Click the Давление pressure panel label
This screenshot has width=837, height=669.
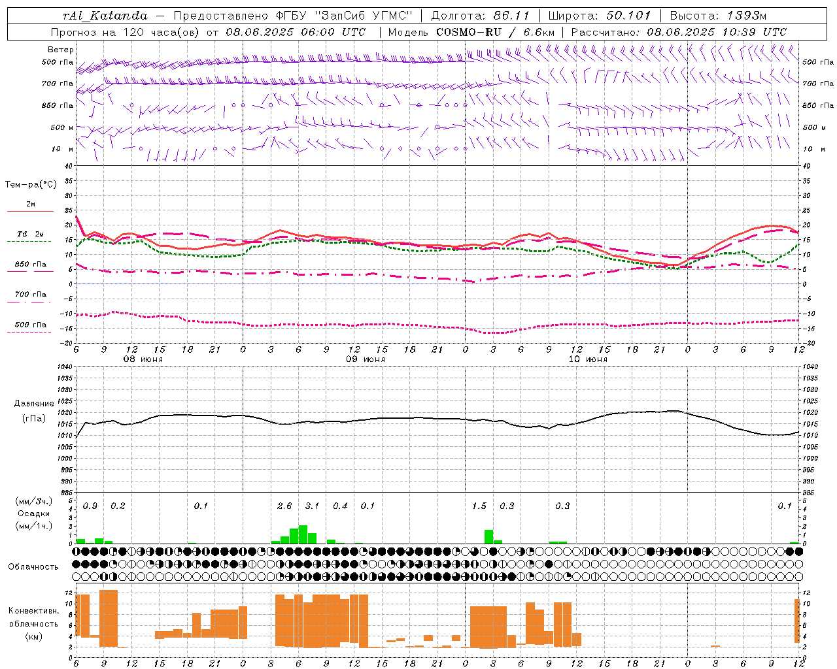[34, 404]
